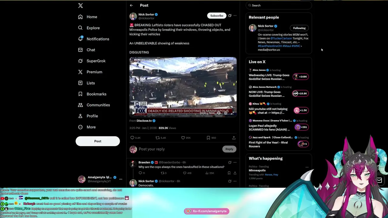Screen dimensions: 388x218
Task: Open more options on Minneapolis trend
Action: click(x=307, y=167)
